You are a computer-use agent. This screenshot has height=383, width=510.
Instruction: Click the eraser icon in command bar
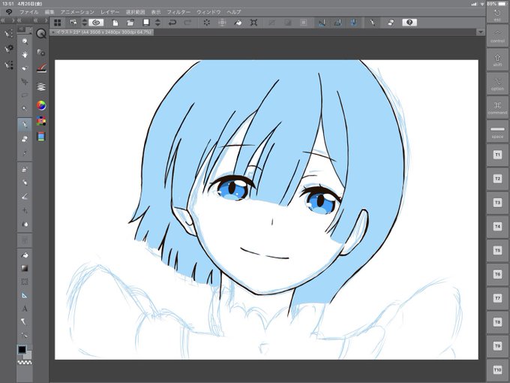(x=391, y=23)
